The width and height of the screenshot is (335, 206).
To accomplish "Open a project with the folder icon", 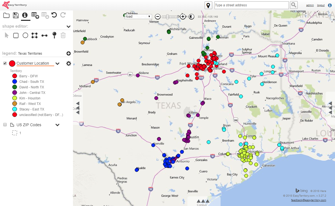I will click(x=6, y=15).
